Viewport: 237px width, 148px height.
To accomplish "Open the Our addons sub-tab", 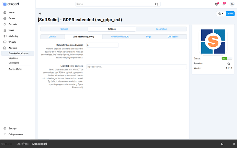I will (x=173, y=37).
